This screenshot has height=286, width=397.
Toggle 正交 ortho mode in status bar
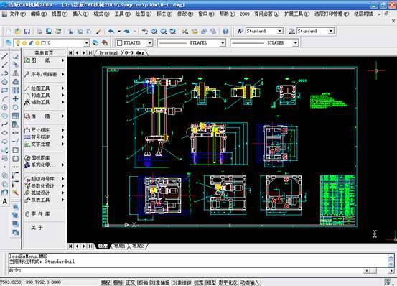tap(131, 282)
